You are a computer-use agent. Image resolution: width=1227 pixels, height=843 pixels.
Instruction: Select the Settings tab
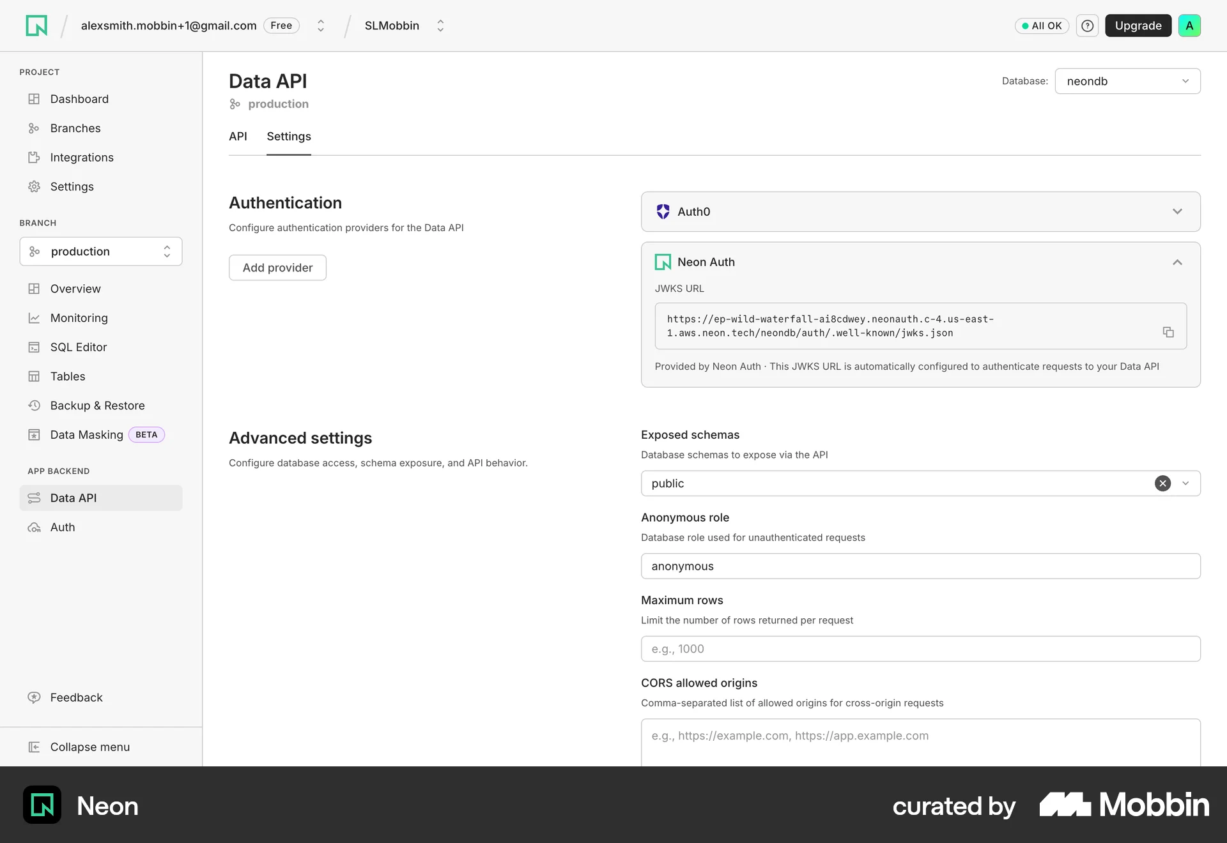tap(289, 136)
